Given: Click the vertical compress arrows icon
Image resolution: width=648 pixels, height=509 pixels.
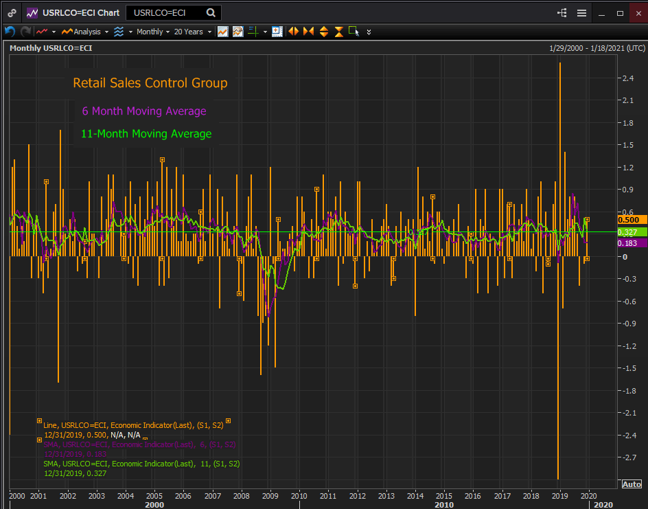Looking at the screenshot, I should tap(338, 32).
